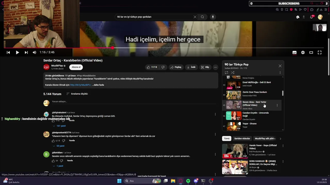The height and width of the screenshot is (185, 330).
Task: Open options for Hande Yener Sopa video
Action: pyautogui.click(x=283, y=146)
